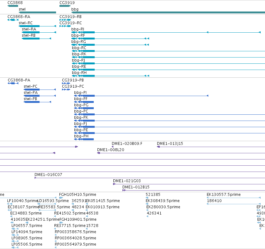Click the DME1-013J15 clone label

click(170, 144)
